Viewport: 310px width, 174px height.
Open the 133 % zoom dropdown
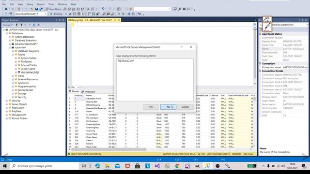click(x=78, y=87)
